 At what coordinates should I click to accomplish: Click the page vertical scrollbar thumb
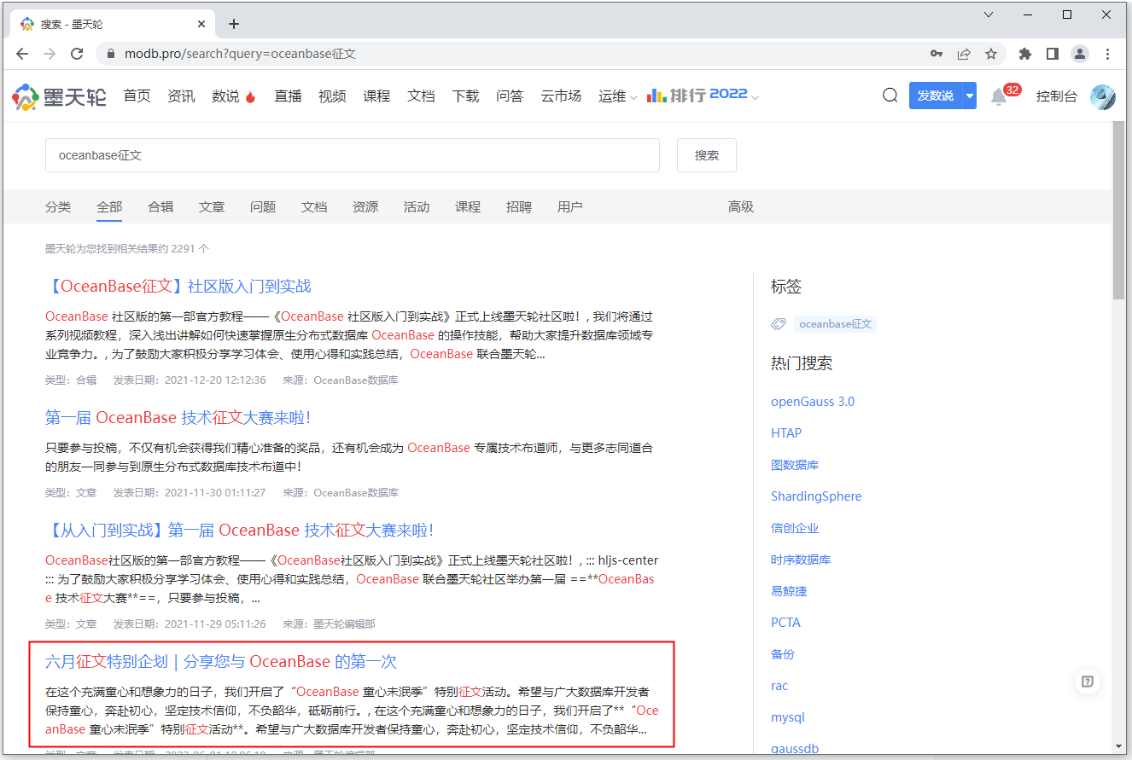[1118, 210]
